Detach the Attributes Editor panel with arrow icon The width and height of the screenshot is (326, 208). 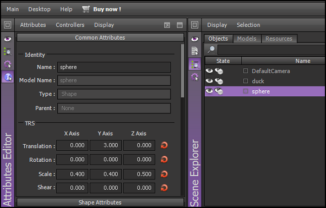pyautogui.click(x=167, y=25)
